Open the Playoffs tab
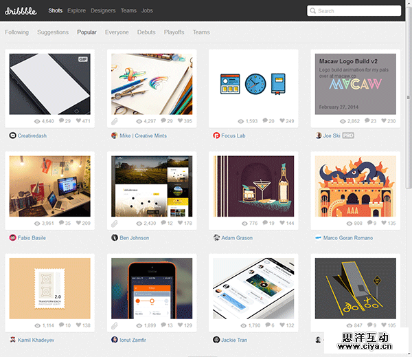This screenshot has height=357, width=412. tap(174, 32)
